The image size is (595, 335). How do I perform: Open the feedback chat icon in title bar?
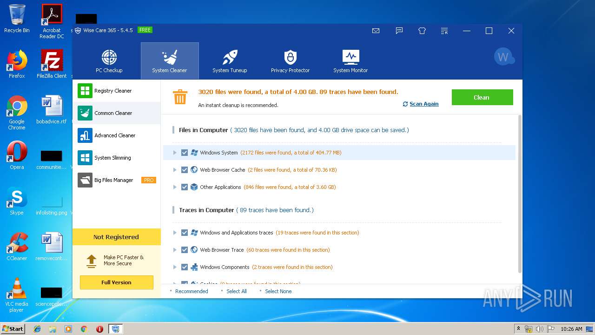pyautogui.click(x=399, y=31)
